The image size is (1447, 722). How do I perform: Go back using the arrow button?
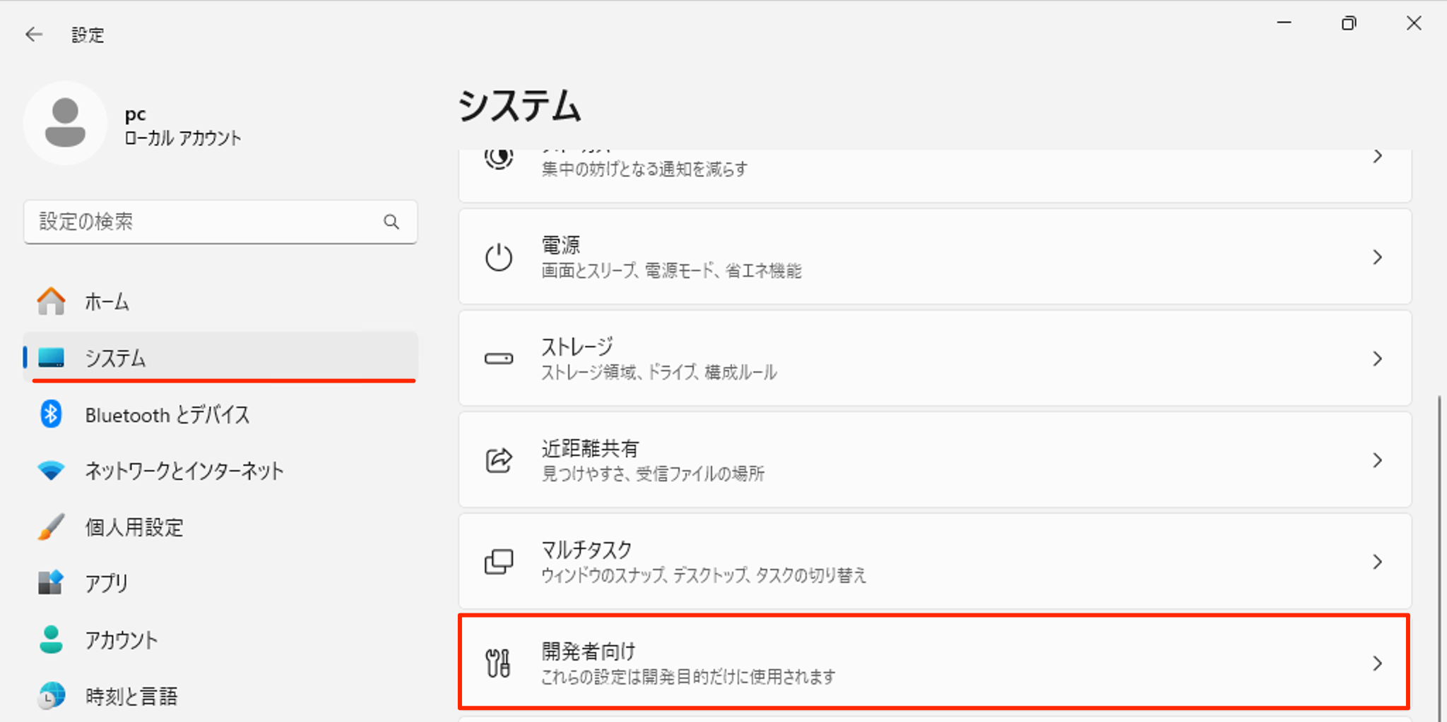coord(34,34)
